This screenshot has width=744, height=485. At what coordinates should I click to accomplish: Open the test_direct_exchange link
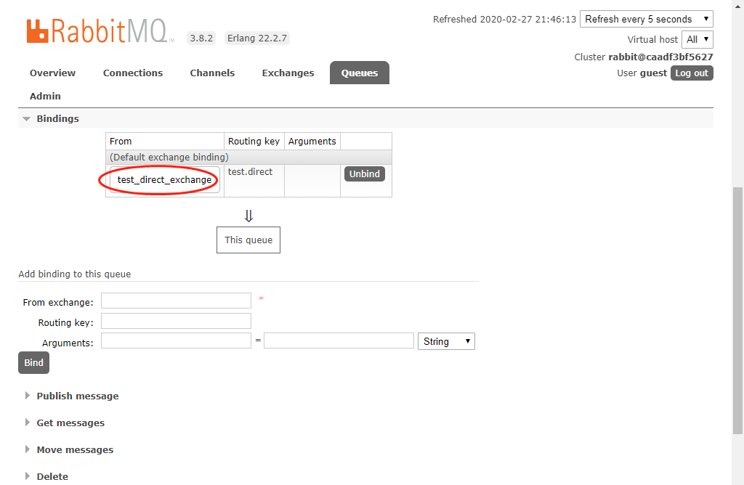(x=164, y=179)
